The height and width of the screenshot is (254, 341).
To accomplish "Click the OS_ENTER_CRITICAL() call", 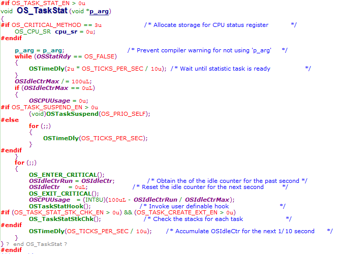I will coord(67,175).
